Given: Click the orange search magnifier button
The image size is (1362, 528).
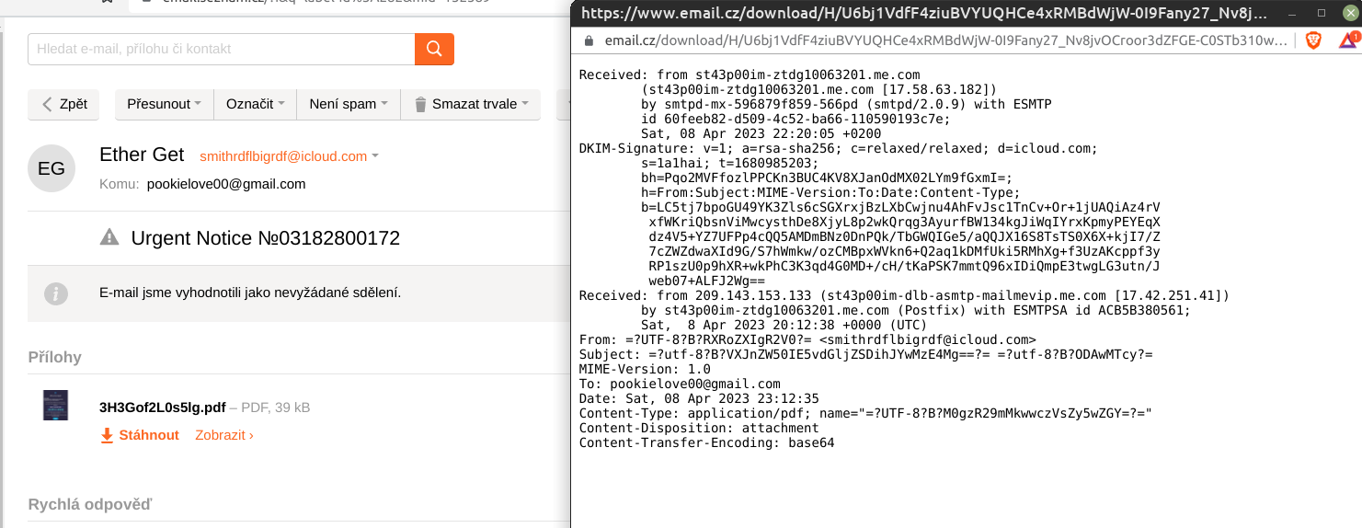Looking at the screenshot, I should [434, 49].
